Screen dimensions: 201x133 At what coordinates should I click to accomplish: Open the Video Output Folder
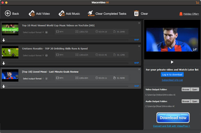pos(195,90)
